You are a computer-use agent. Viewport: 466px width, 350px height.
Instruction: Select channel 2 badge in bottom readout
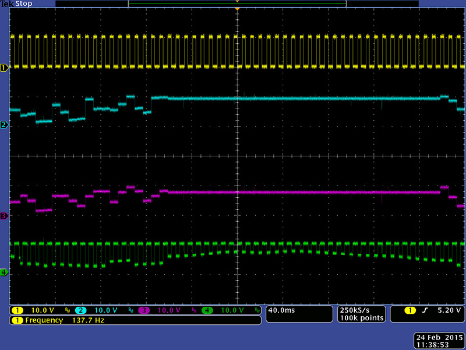click(x=81, y=310)
